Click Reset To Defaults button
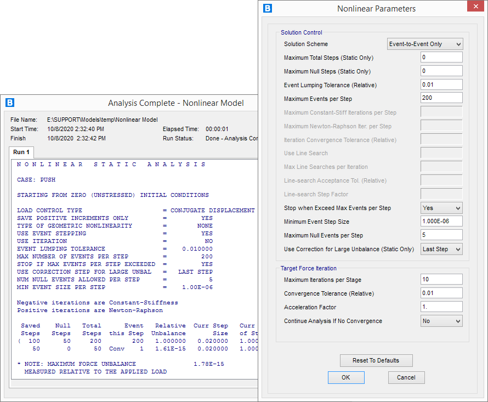The width and height of the screenshot is (488, 402). click(376, 360)
